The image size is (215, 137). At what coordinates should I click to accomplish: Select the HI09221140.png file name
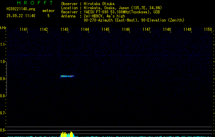point(21,9)
